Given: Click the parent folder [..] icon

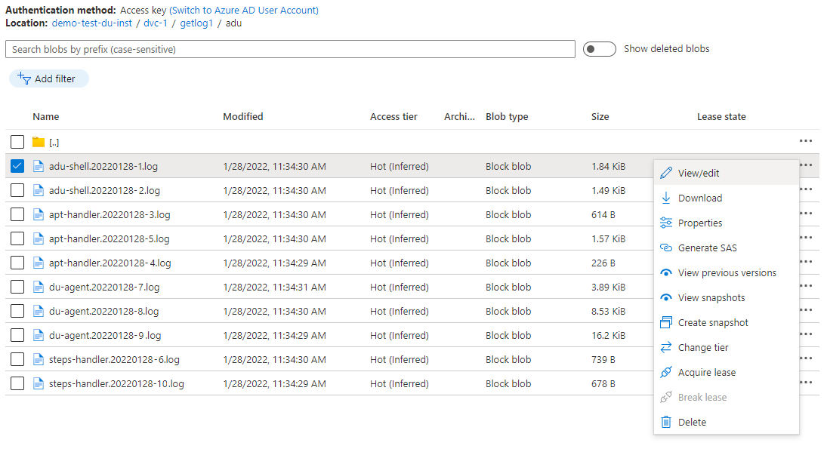Looking at the screenshot, I should [x=39, y=142].
